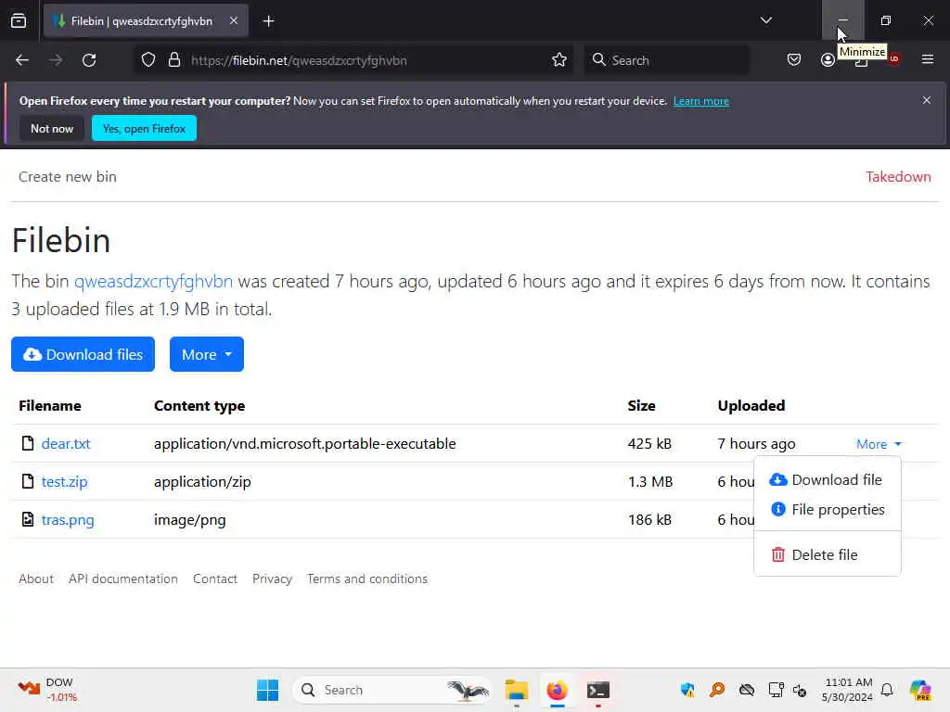Open the Terminal taskbar icon
Screen dimensions: 950x712
[x=598, y=690]
